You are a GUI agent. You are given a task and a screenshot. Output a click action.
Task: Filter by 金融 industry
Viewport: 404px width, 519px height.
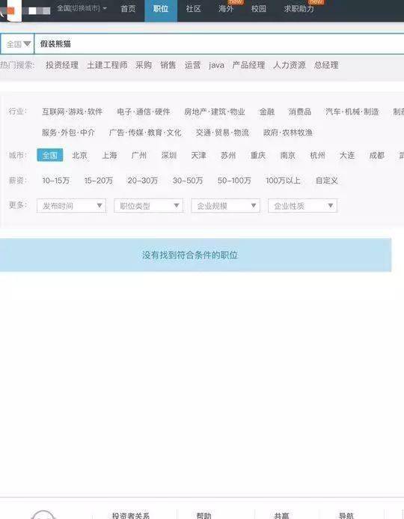[267, 112]
